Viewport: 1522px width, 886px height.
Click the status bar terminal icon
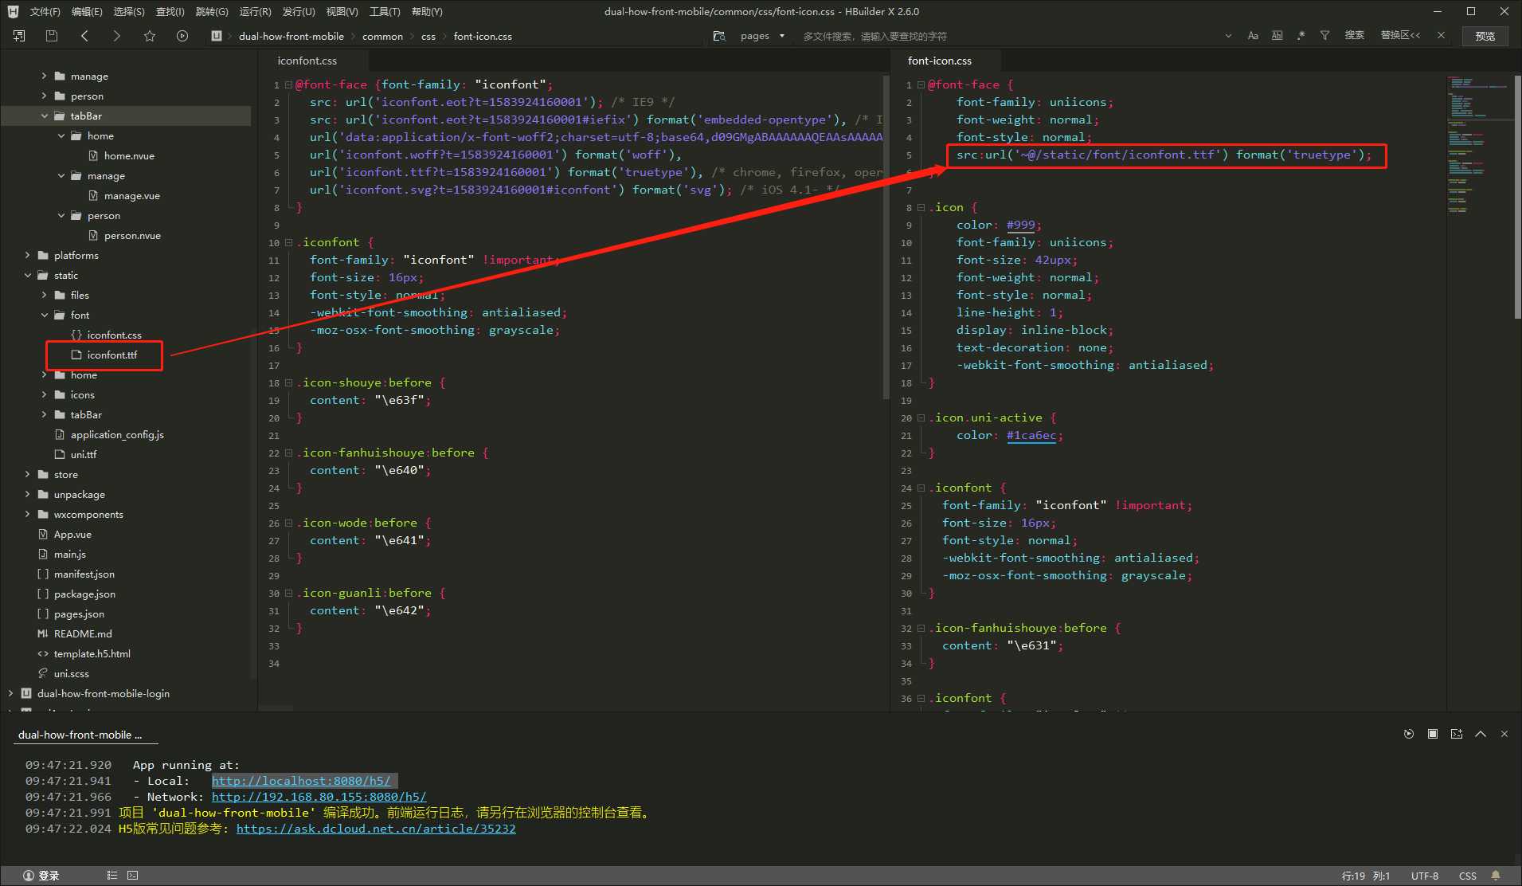(133, 876)
